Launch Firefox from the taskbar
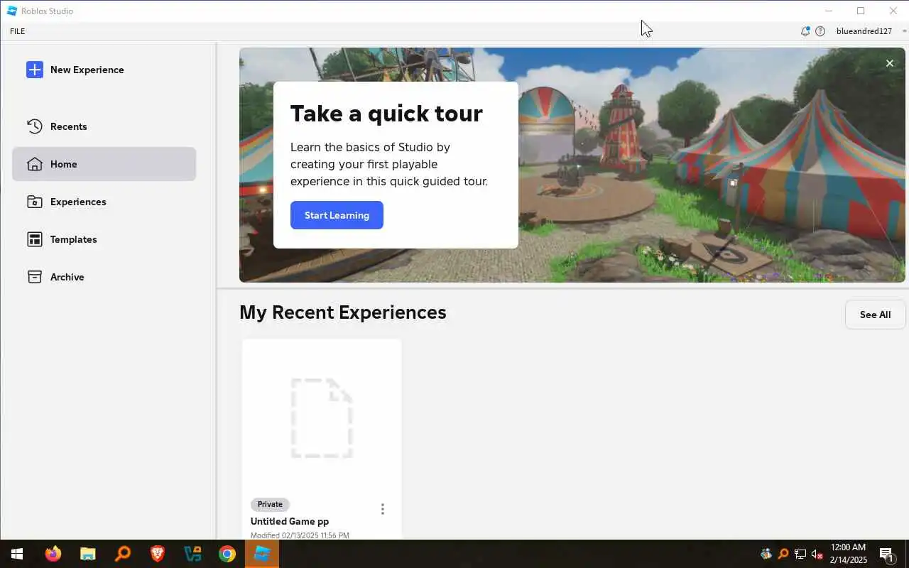 [x=53, y=554]
